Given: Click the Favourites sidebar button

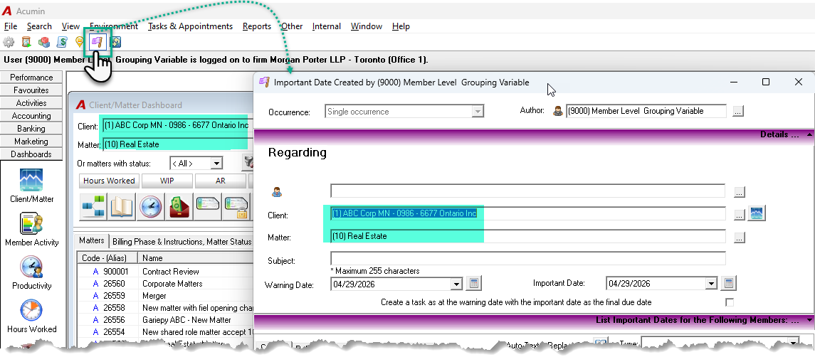Looking at the screenshot, I should 31,90.
